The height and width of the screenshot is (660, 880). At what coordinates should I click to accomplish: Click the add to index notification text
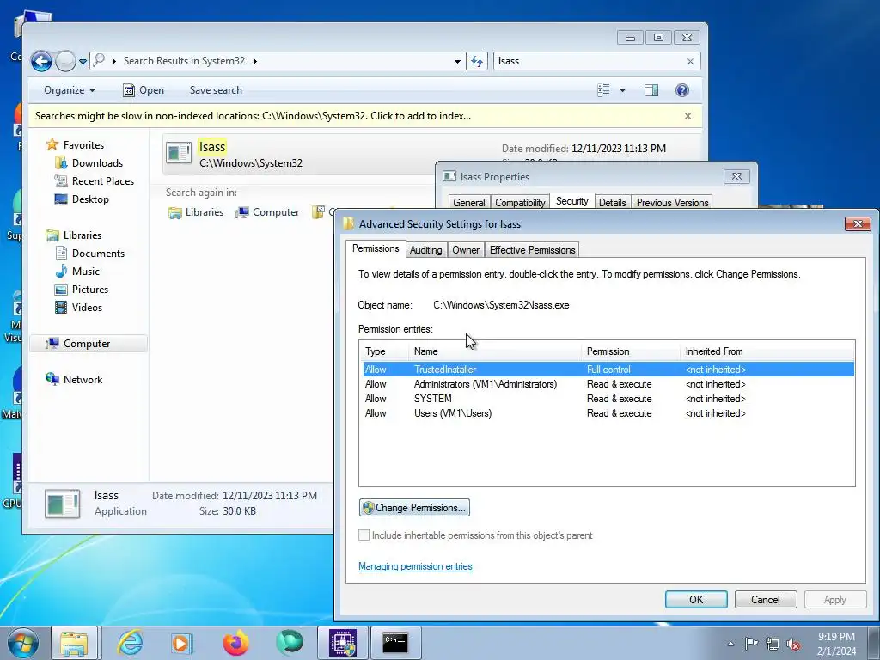254,116
